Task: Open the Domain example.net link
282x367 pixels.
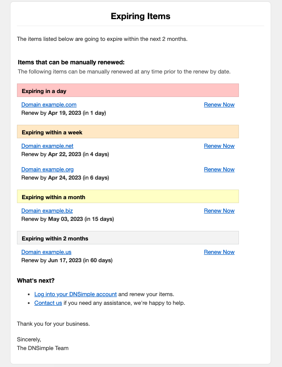Action: [47, 146]
